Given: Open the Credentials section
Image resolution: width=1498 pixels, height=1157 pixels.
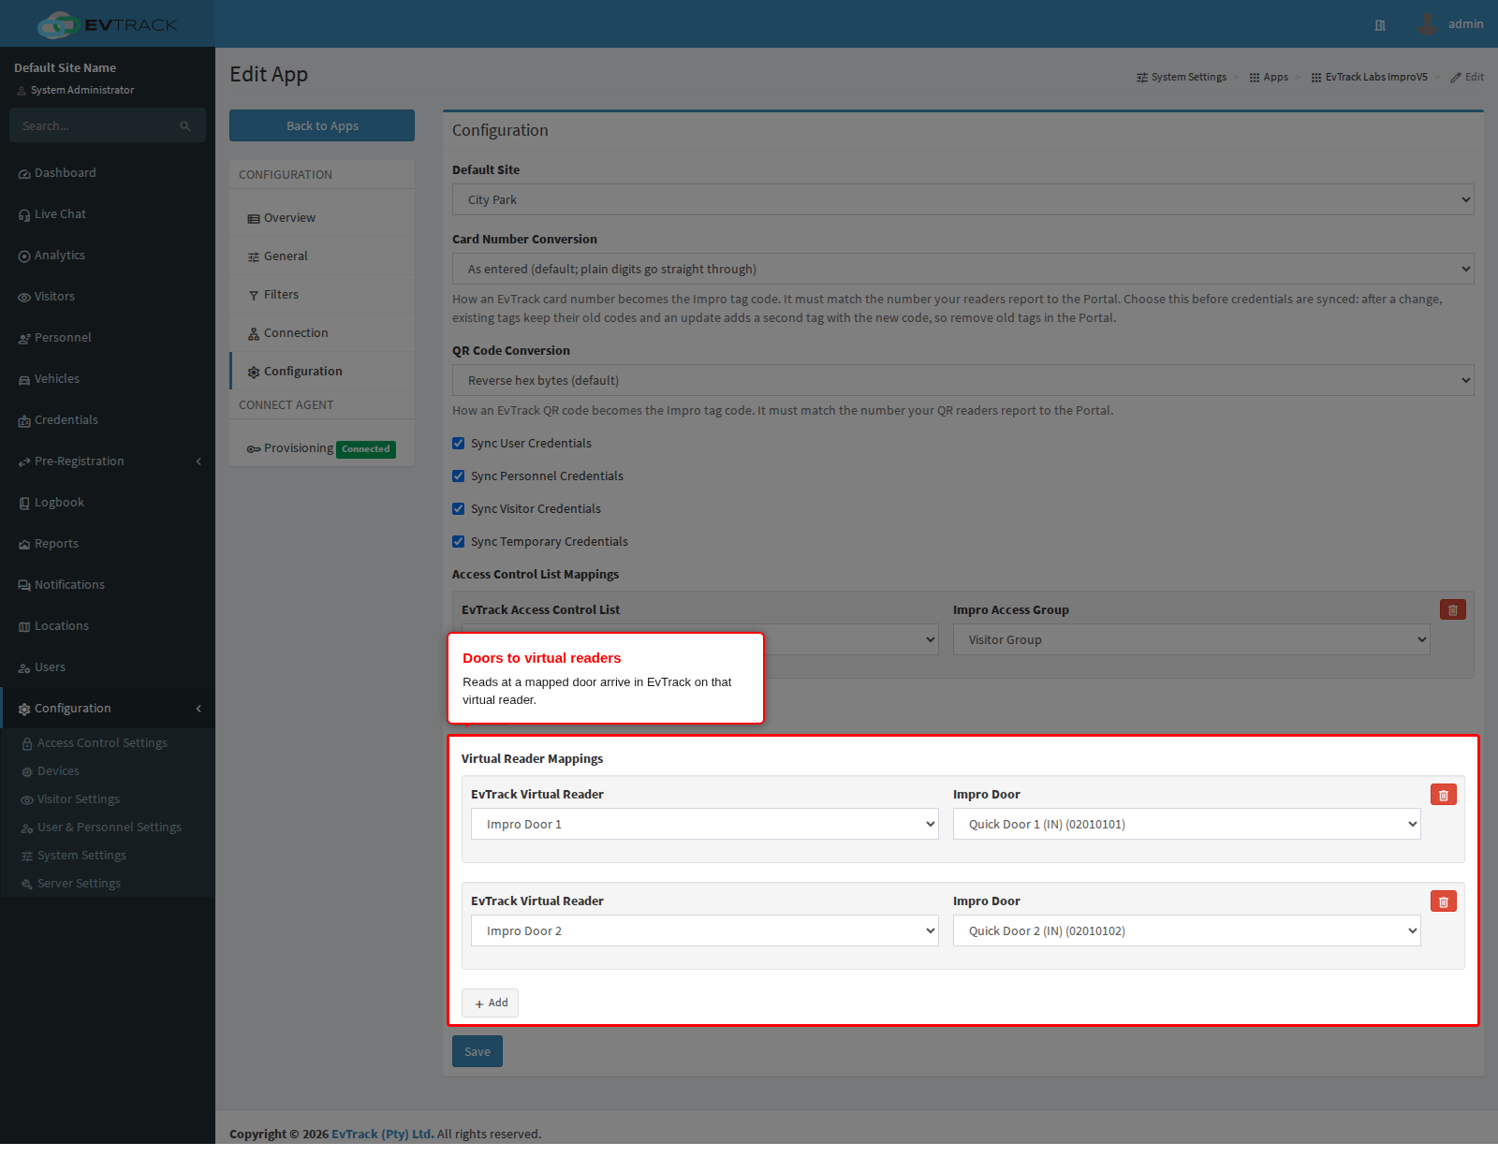Looking at the screenshot, I should pos(108,420).
